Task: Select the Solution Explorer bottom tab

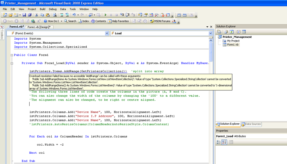Action: click(x=228, y=124)
